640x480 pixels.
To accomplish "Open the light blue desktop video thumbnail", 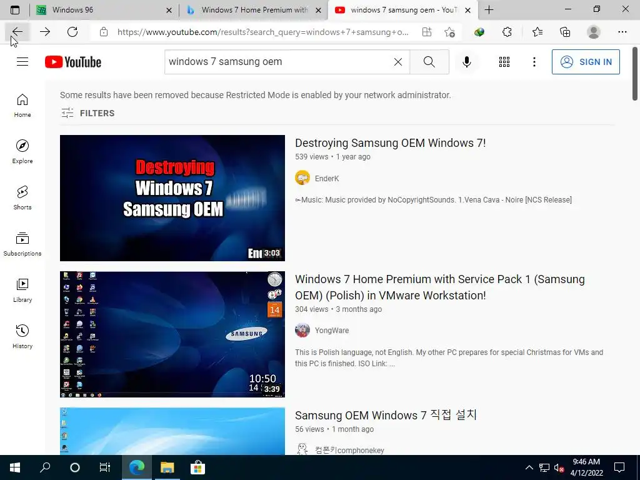I will (172, 431).
